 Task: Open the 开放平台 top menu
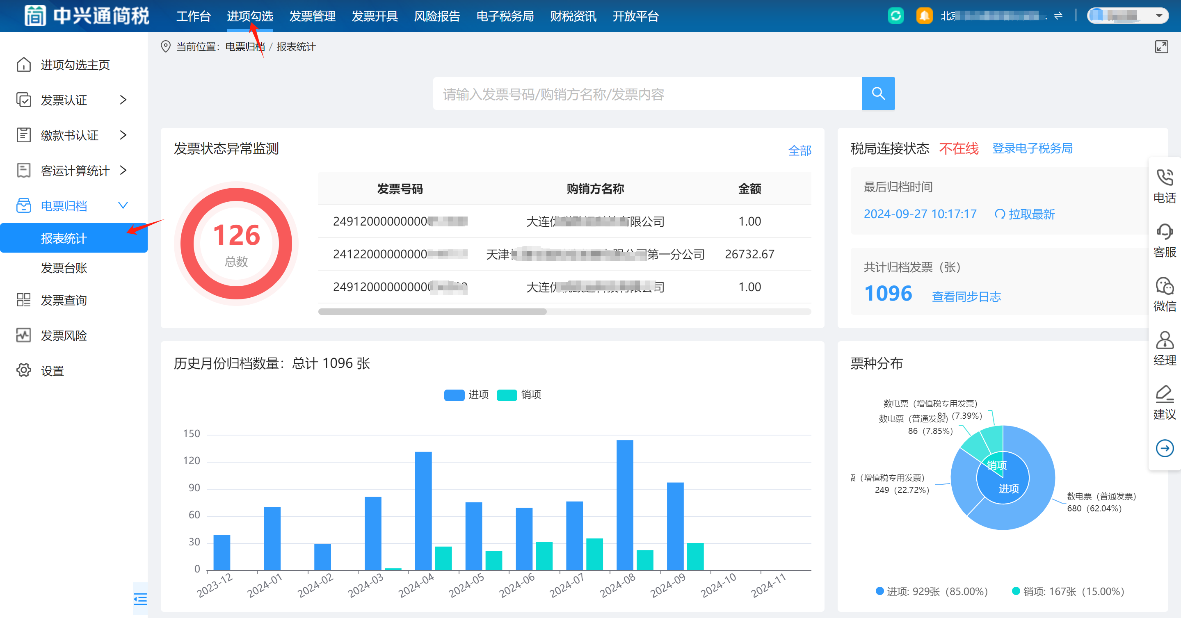coord(635,16)
